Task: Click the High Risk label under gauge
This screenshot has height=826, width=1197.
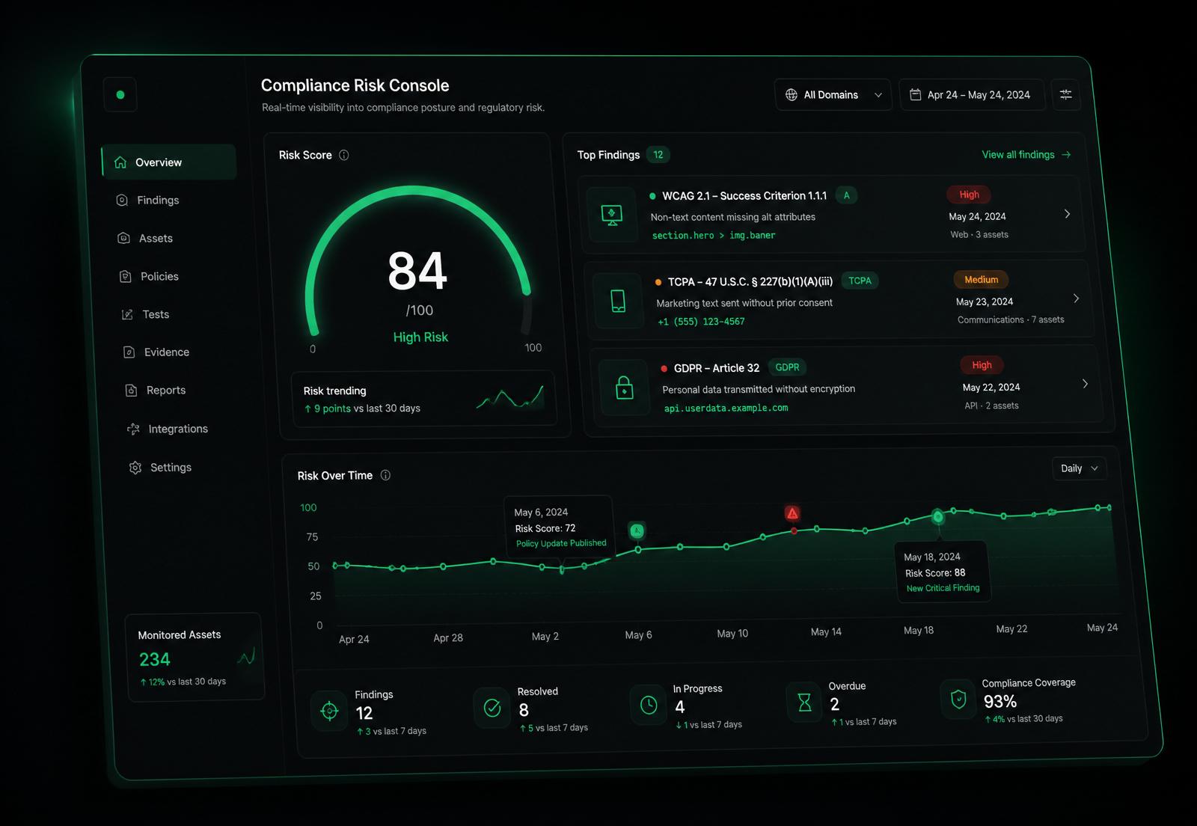Action: click(420, 337)
